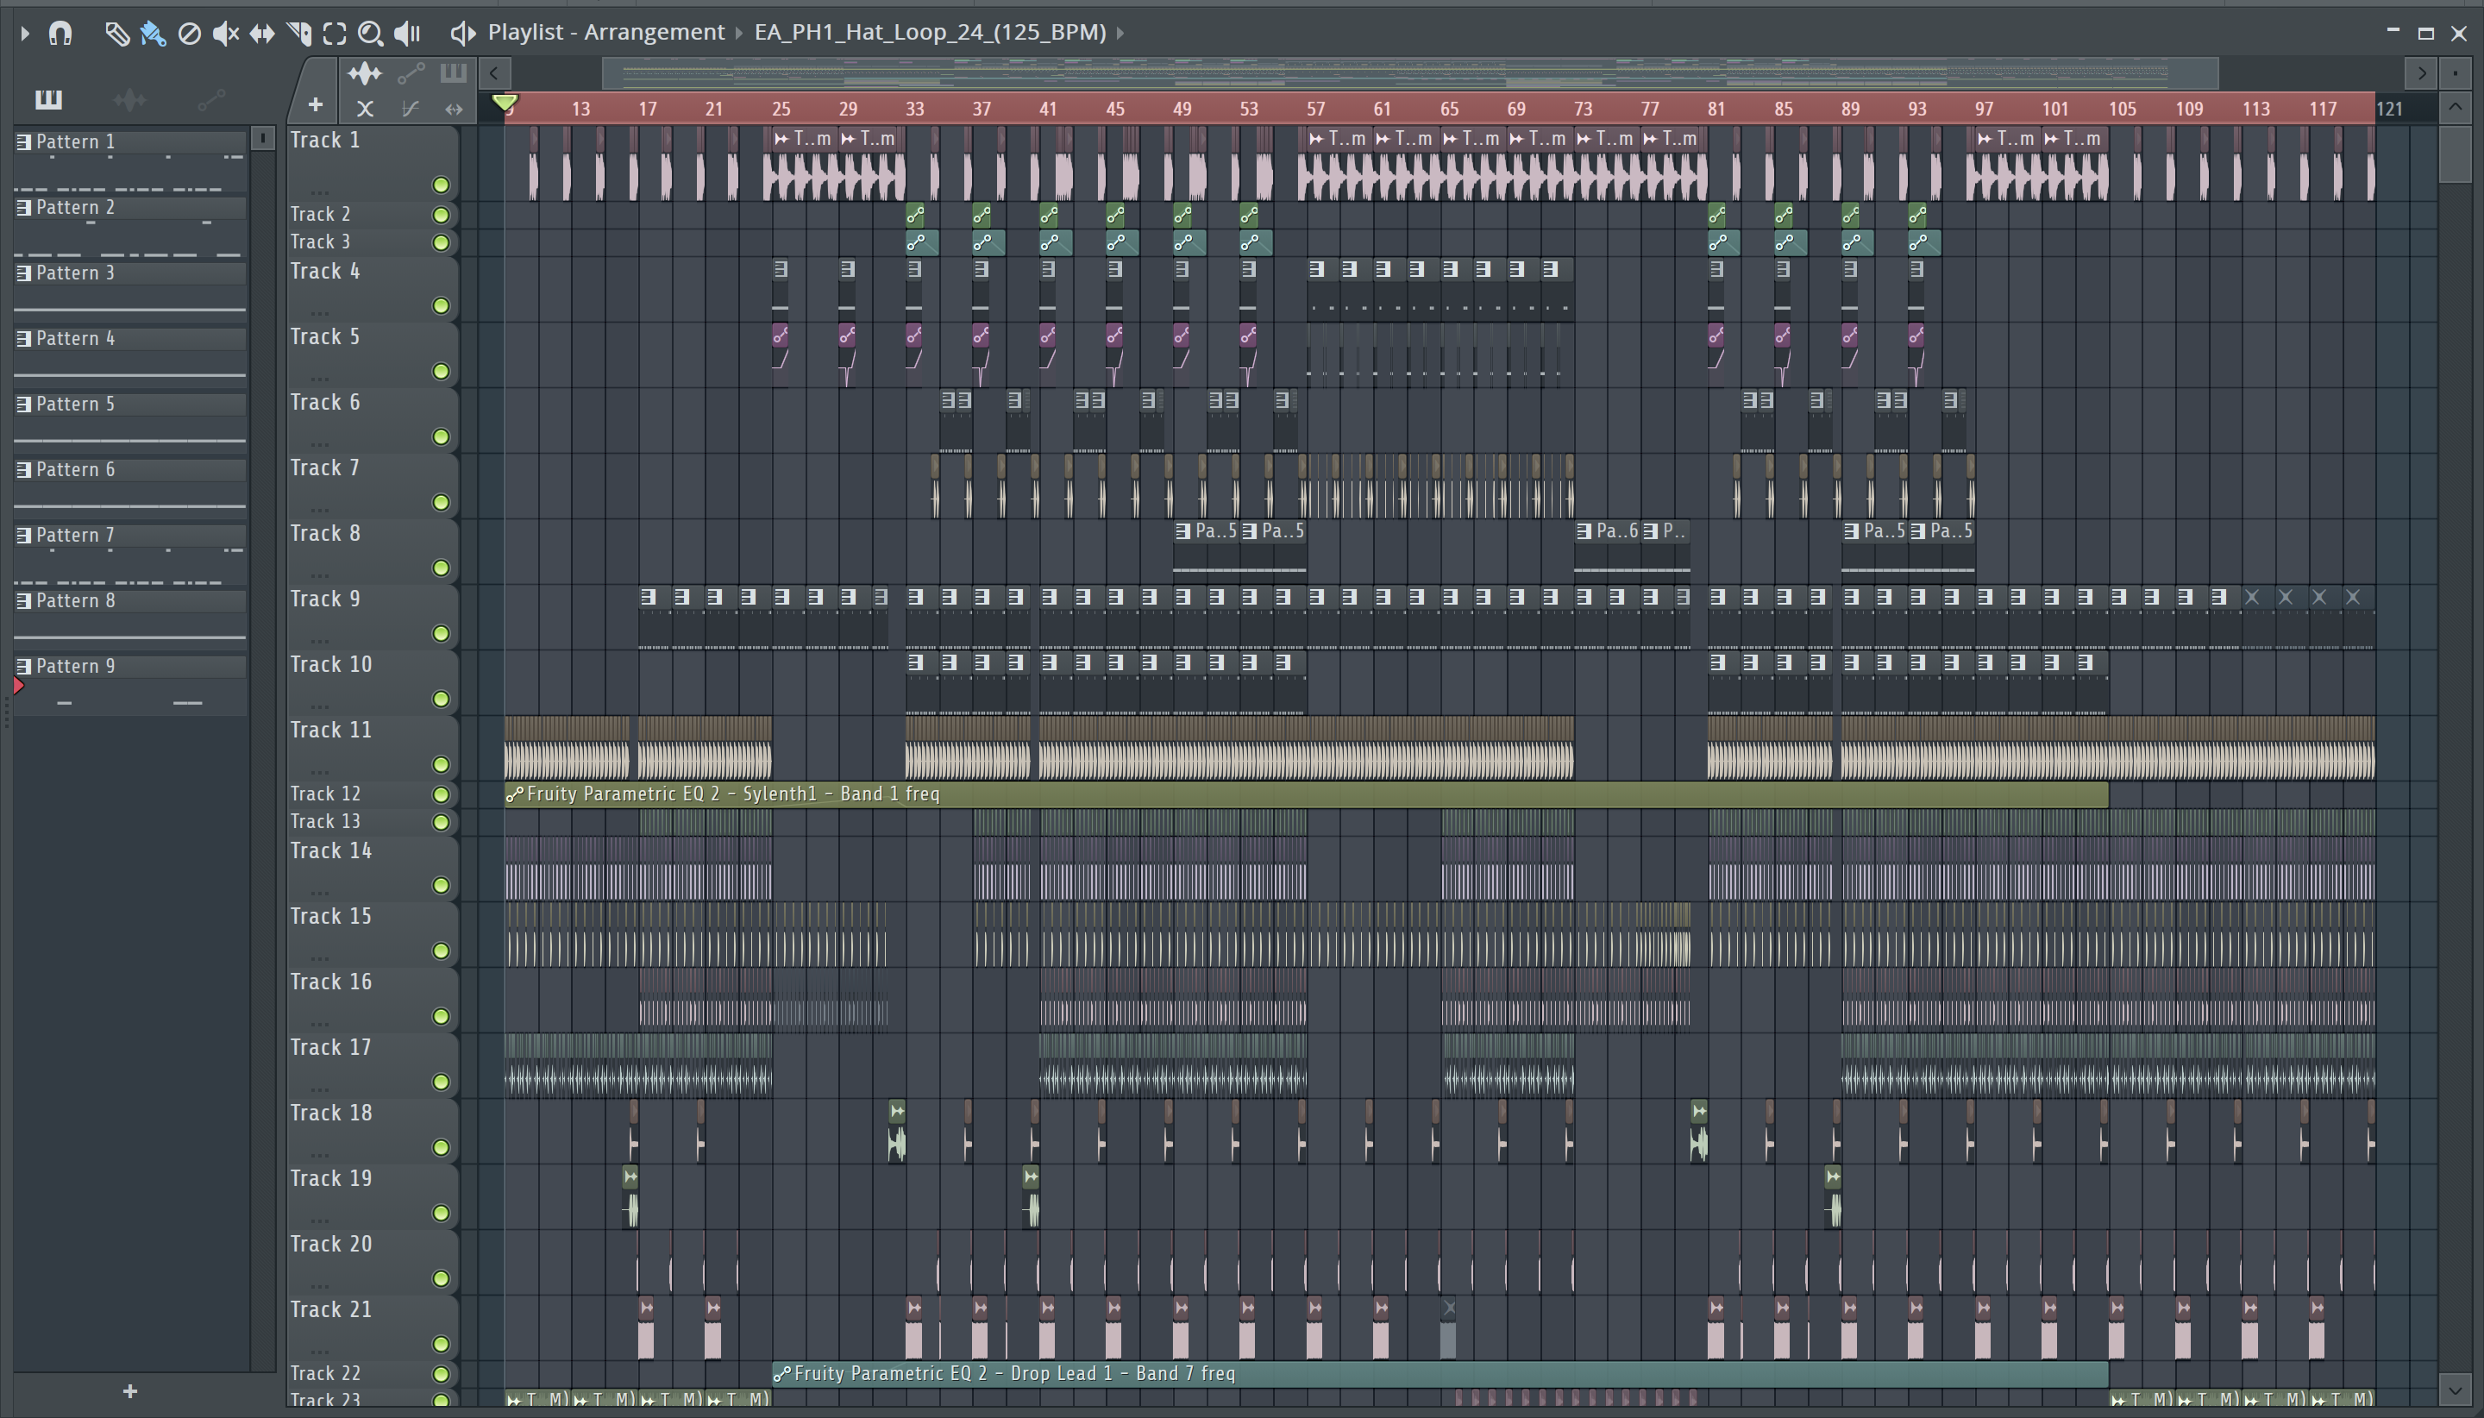This screenshot has width=2484, height=1418.
Task: Click the curve icon beside the X icon
Action: point(410,109)
